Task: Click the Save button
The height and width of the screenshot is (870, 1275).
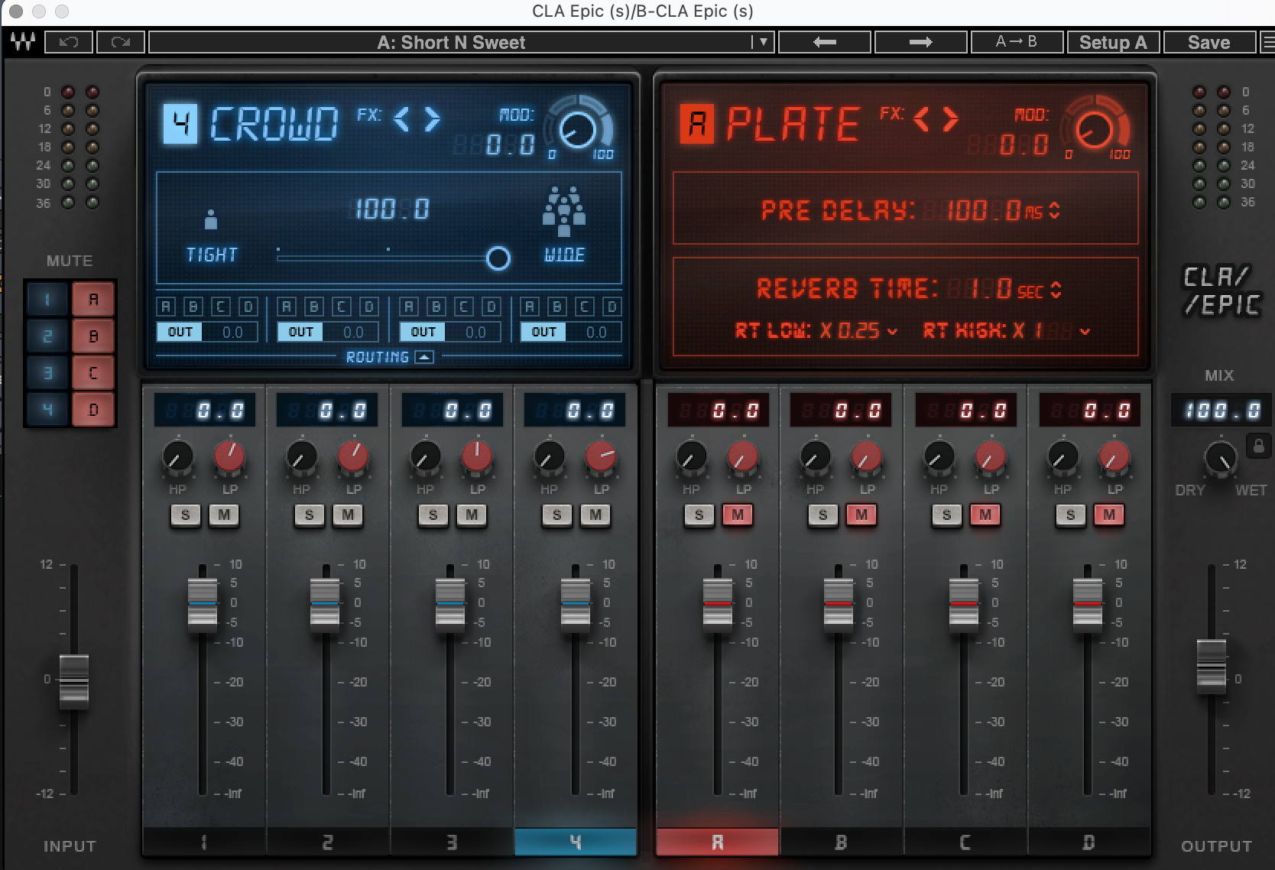Action: 1208,42
